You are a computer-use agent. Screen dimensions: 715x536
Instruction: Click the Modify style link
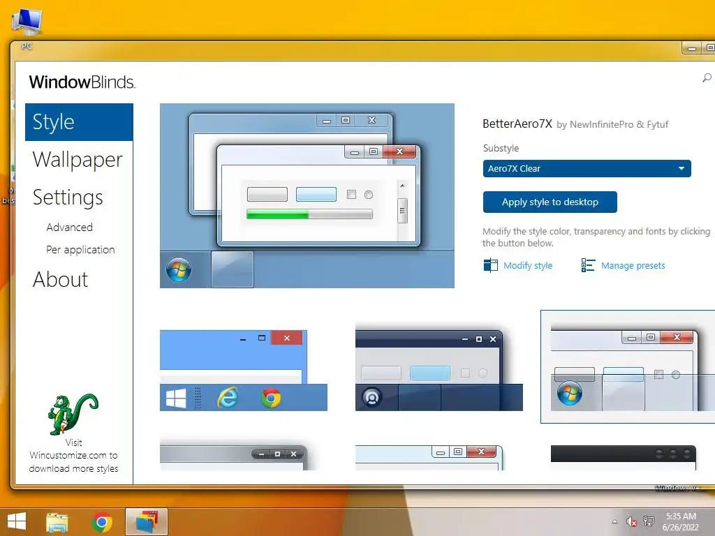pyautogui.click(x=528, y=265)
